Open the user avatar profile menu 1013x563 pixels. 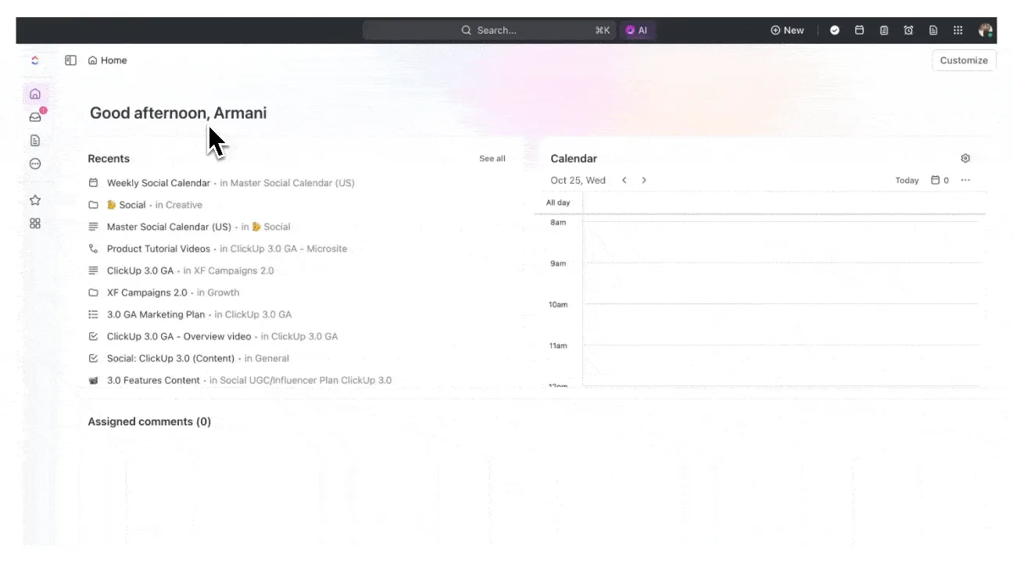(x=986, y=30)
